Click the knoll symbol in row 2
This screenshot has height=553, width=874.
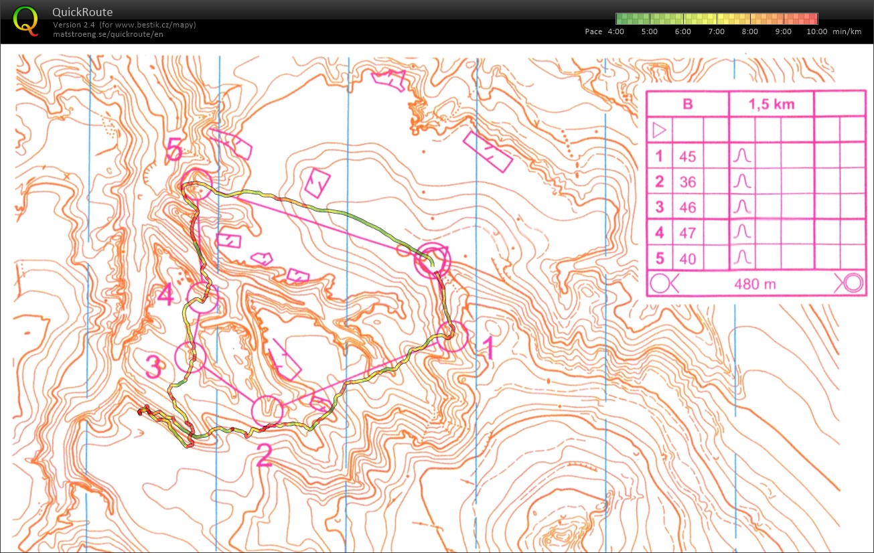click(x=741, y=181)
